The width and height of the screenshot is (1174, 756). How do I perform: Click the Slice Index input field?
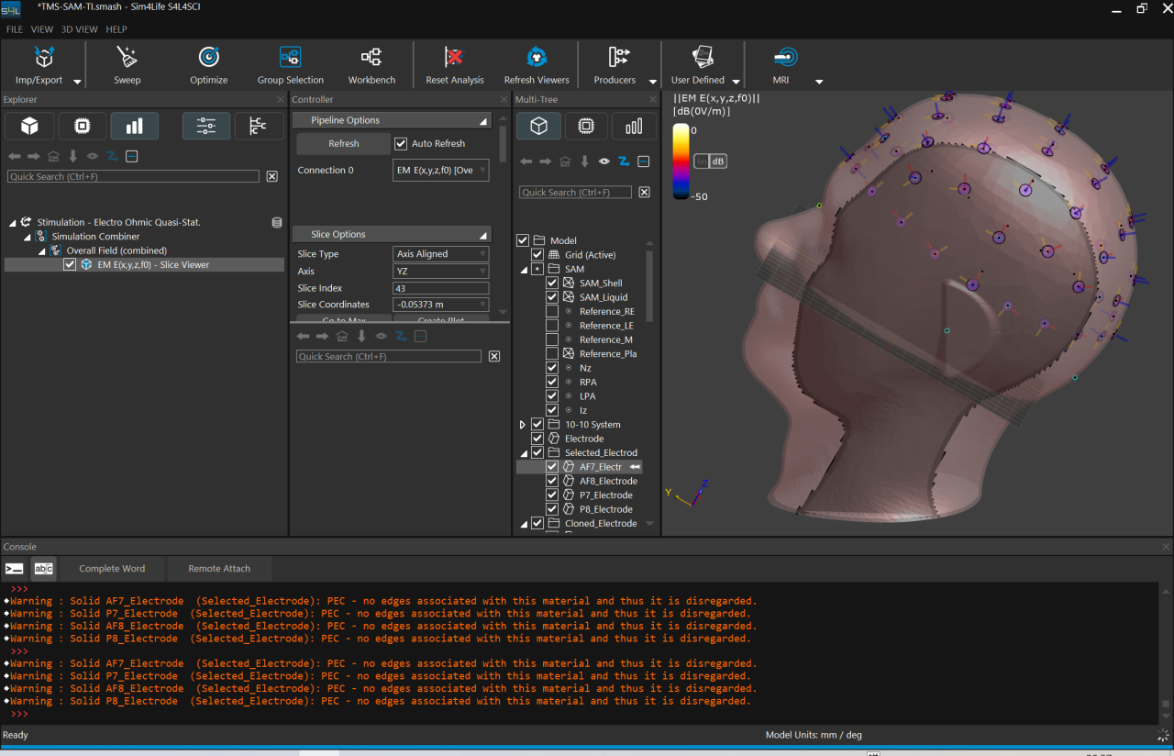tap(441, 288)
